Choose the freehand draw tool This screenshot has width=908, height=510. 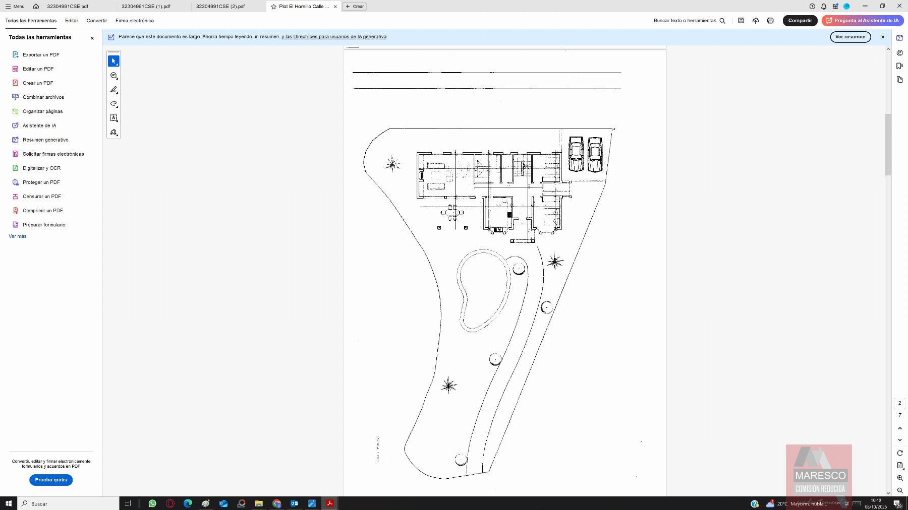click(x=113, y=104)
